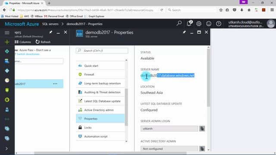Image resolution: width=276 pixels, height=155 pixels.
Task: Click the Southeast Asia location value
Action: [151, 93]
